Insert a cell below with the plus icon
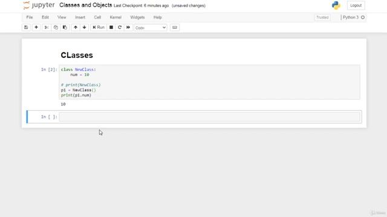Screen dimensions: 387x217 point(36,27)
